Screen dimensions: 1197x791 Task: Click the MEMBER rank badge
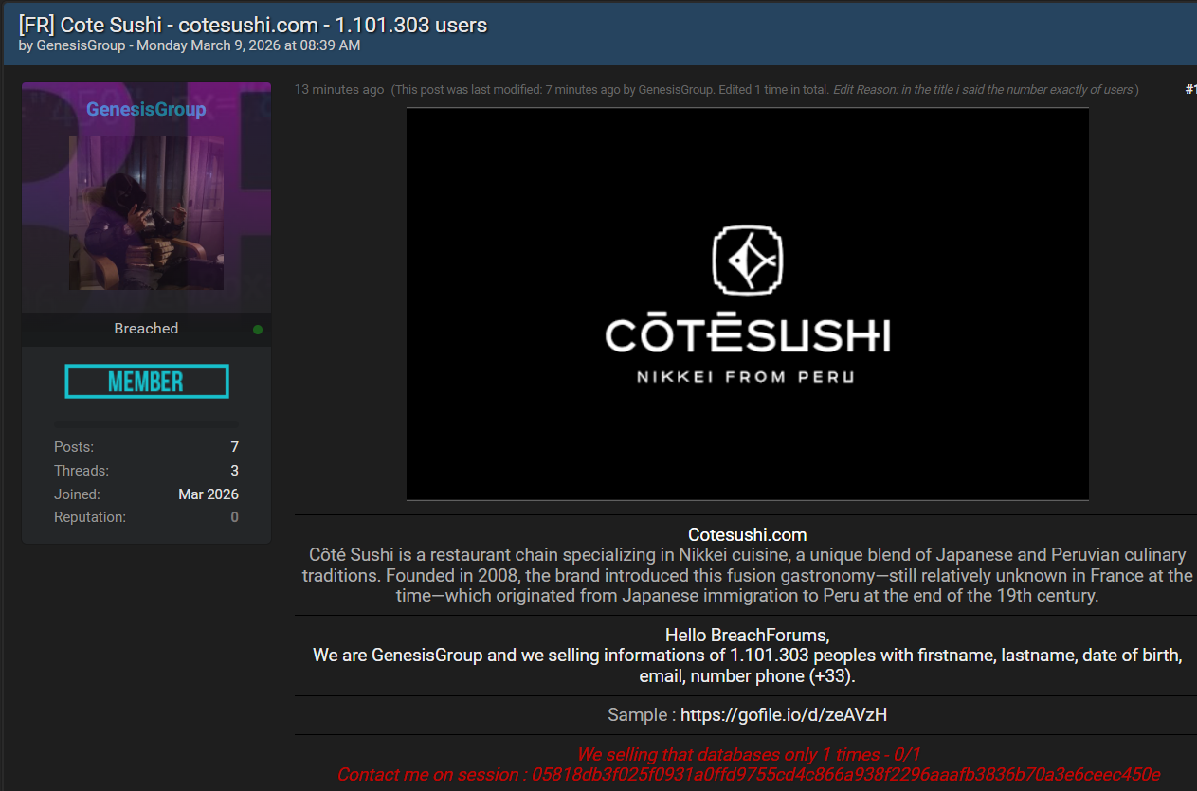point(147,382)
